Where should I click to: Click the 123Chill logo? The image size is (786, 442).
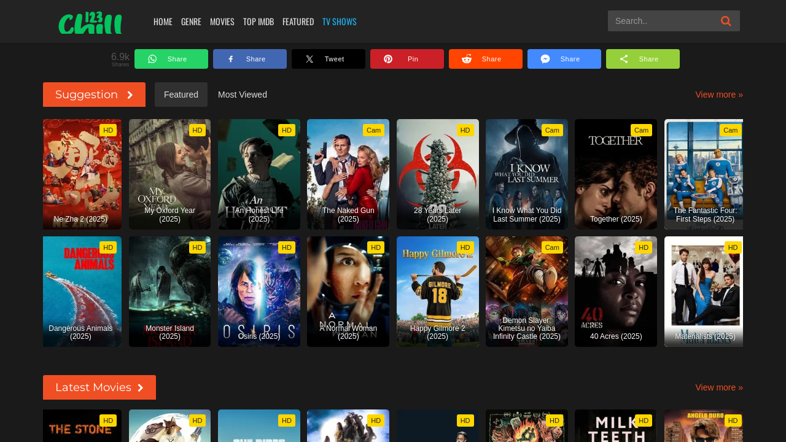click(90, 23)
